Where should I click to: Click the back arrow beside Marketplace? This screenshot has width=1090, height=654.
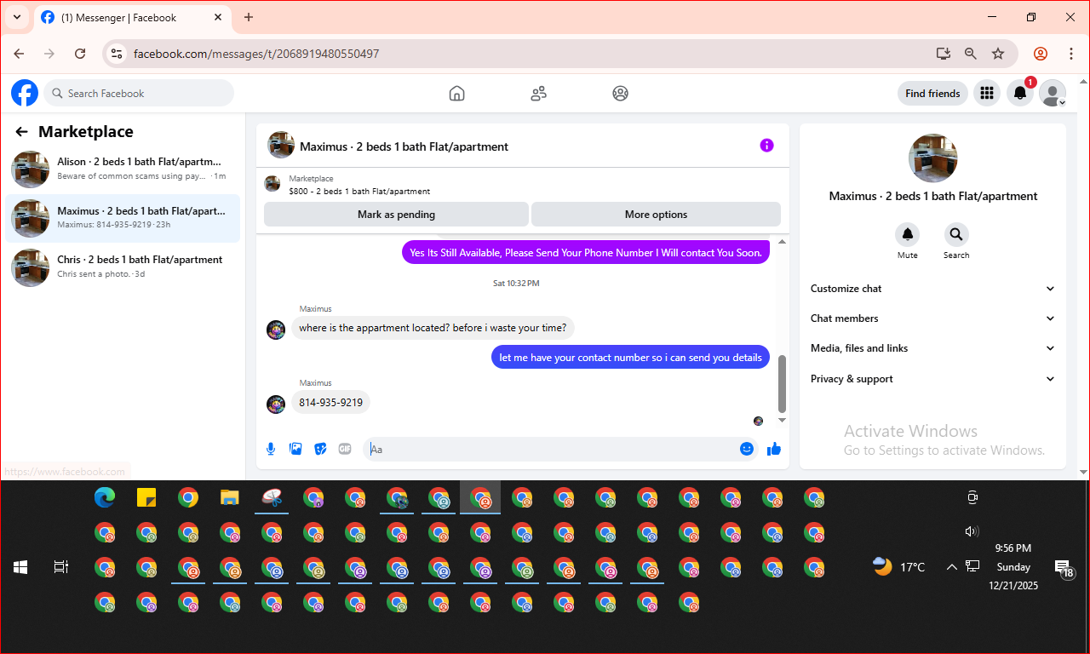click(21, 132)
